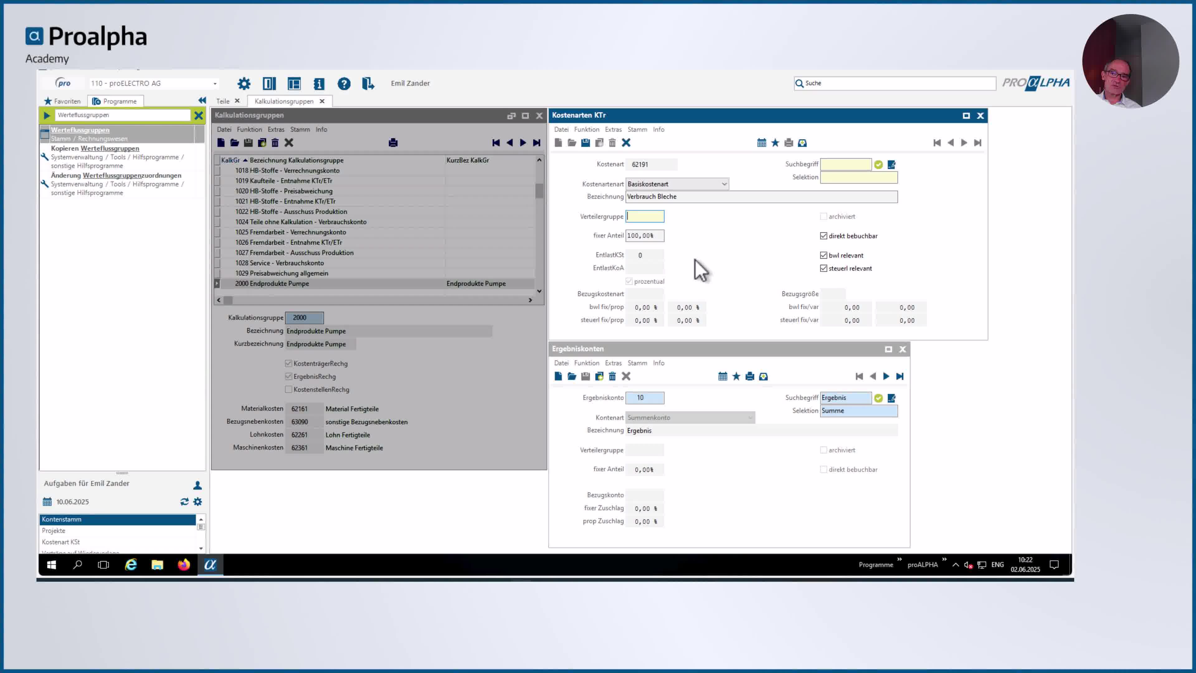This screenshot has height=673, width=1196.
Task: Go to first record in Kalkulationsgruppen
Action: [496, 143]
